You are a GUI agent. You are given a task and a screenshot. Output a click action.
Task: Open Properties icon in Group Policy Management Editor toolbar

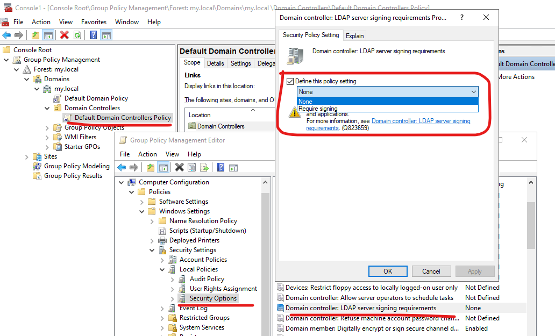coord(191,167)
